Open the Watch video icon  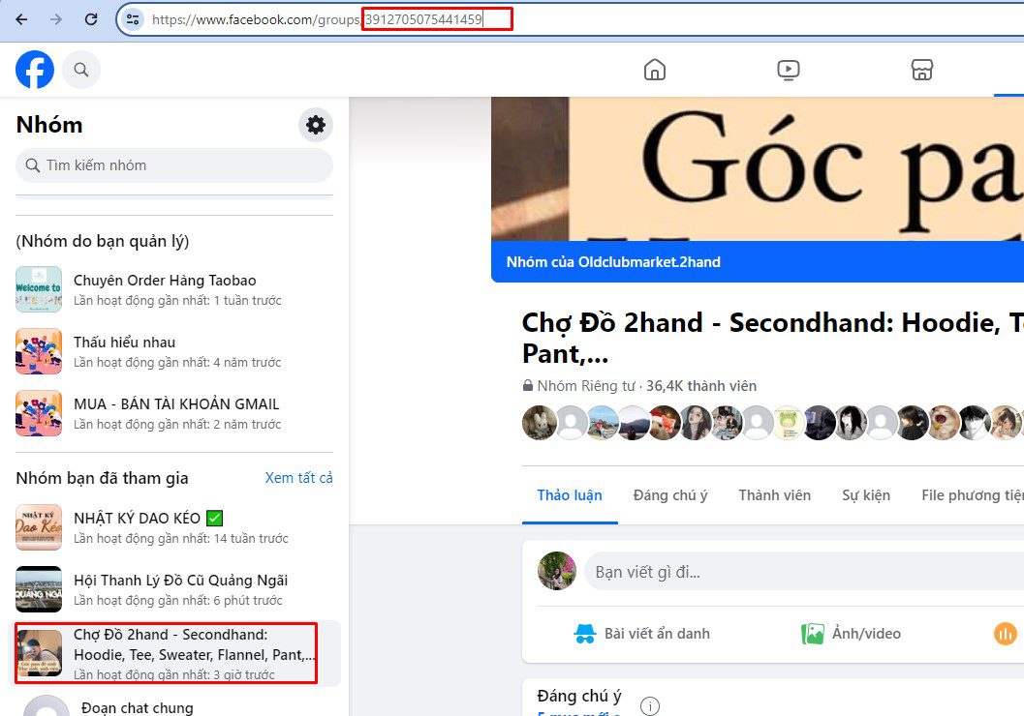789,69
